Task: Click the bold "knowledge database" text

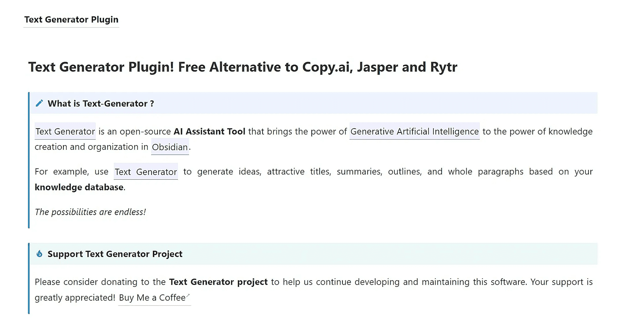Action: click(79, 187)
